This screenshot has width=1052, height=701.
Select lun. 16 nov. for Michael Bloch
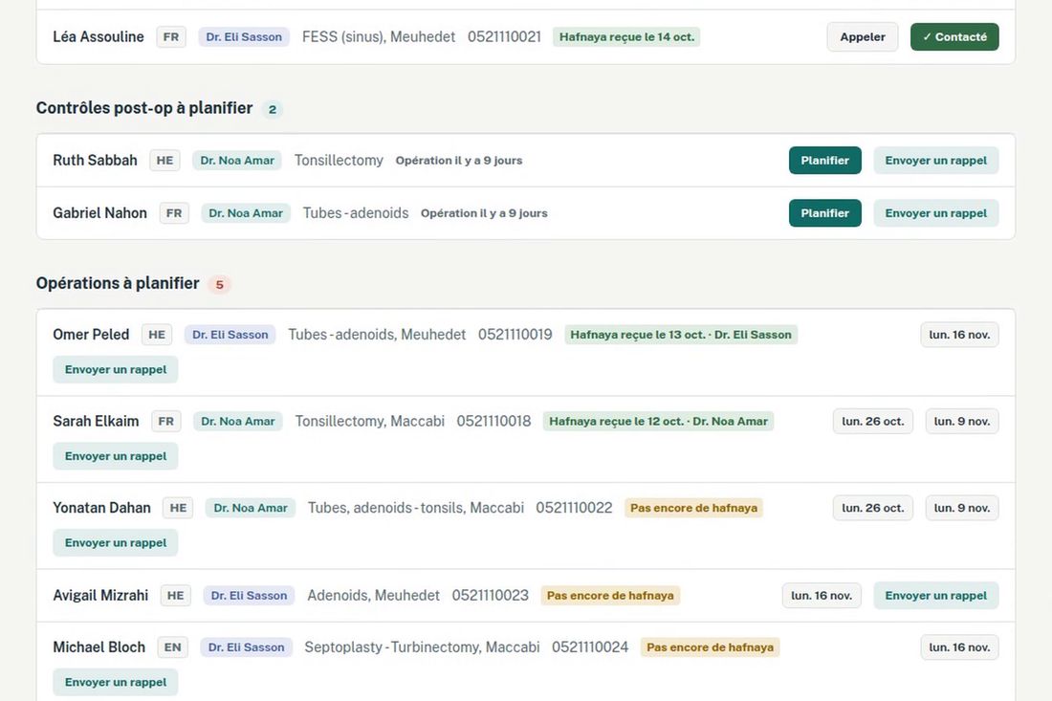959,647
